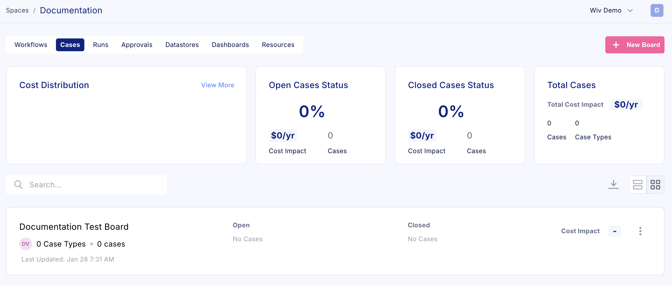This screenshot has height=285, width=672.
Task: Switch to list view layout
Action: pyautogui.click(x=637, y=185)
